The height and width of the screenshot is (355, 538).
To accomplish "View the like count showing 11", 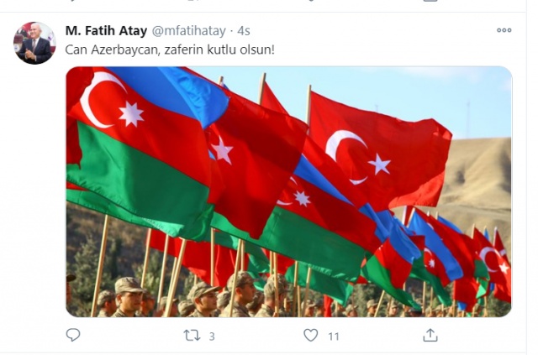I will pyautogui.click(x=334, y=337).
